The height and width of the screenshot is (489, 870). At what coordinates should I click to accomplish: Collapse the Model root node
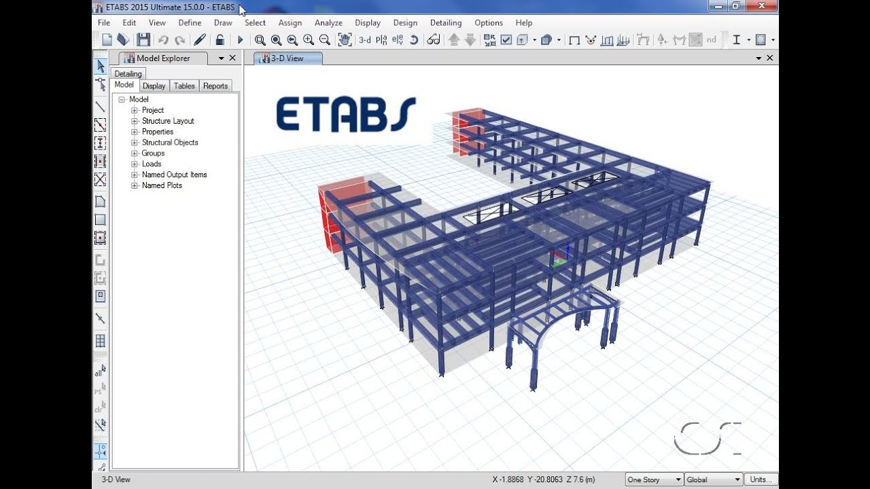(x=122, y=99)
